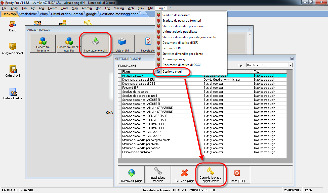Choose Scaduto da pagare a fornitori menu entry
The image size is (328, 193).
191,21
